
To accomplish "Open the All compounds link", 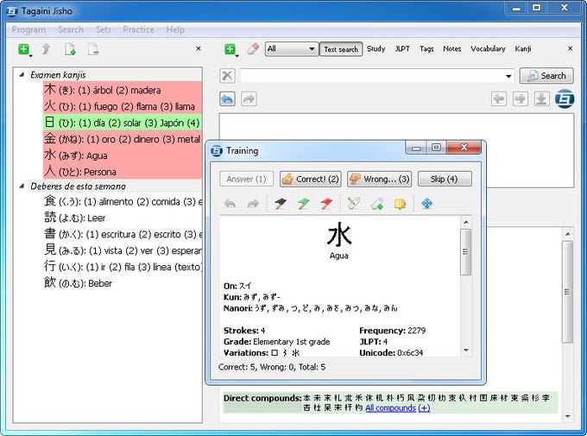I will [x=390, y=408].
